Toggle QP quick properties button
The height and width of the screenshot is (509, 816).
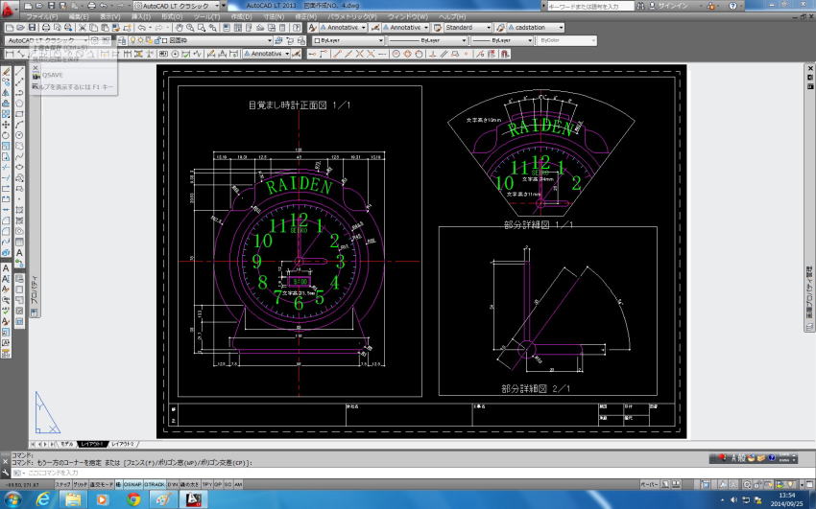[218, 485]
